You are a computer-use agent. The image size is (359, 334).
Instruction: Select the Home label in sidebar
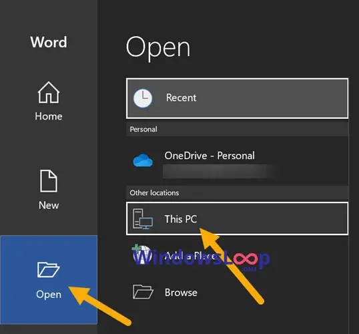click(49, 116)
